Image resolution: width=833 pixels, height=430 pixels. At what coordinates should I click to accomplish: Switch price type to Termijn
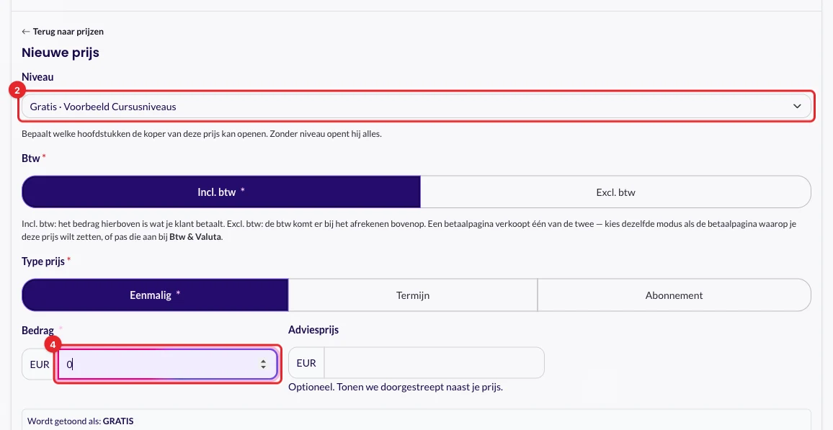click(x=413, y=295)
